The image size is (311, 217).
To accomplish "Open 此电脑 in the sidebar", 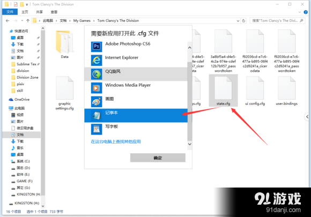I will point(17,108).
